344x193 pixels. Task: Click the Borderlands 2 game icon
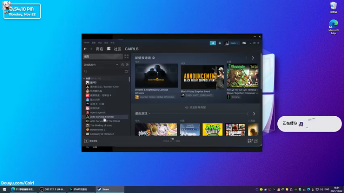(x=88, y=130)
